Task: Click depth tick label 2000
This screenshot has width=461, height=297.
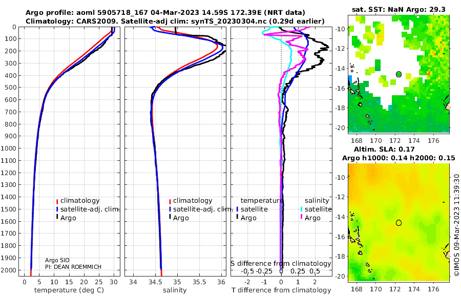Action: coord(8,270)
